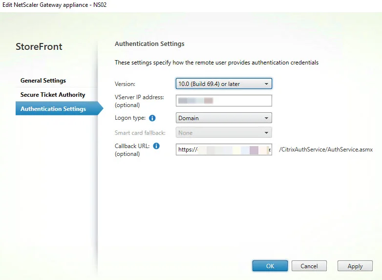Screen dimensions: 382x280
Task: Switch to General Settings tab
Action: point(43,81)
